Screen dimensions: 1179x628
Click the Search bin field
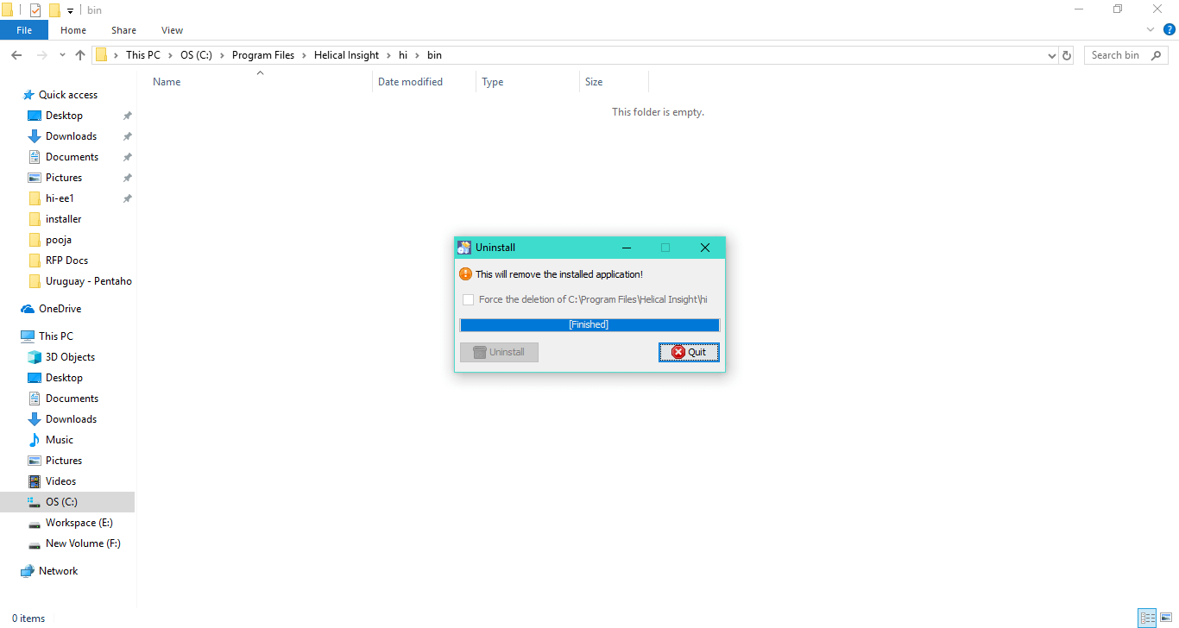[1126, 55]
